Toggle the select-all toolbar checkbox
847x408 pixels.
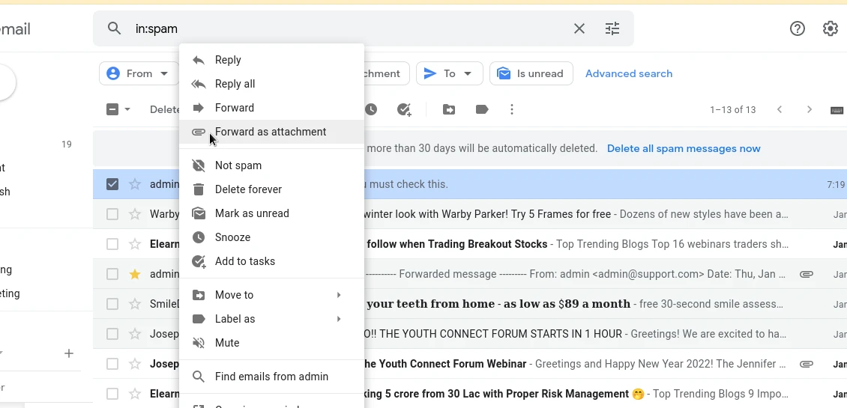pyautogui.click(x=112, y=109)
